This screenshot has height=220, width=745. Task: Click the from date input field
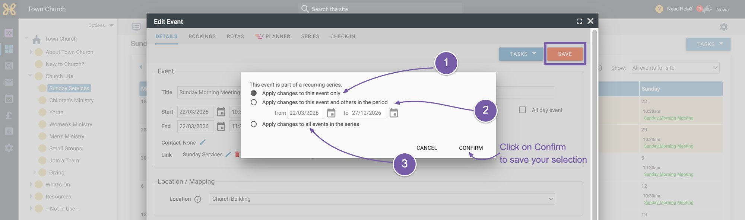tap(305, 113)
